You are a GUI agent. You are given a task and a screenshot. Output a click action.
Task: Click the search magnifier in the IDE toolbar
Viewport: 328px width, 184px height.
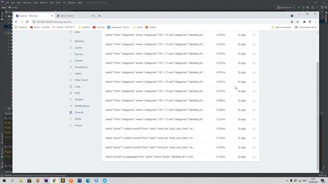326,7
